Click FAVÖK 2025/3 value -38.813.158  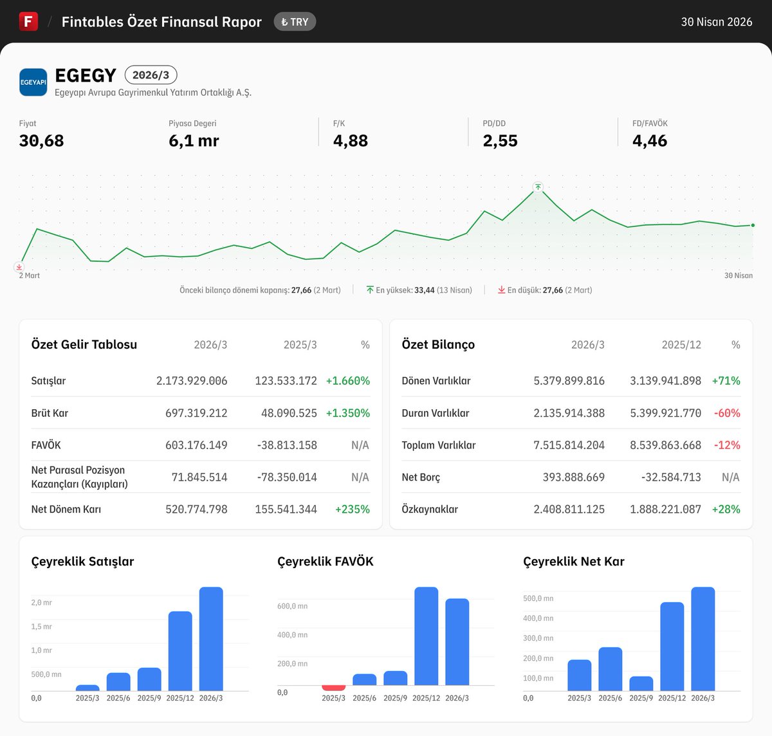[x=287, y=445]
